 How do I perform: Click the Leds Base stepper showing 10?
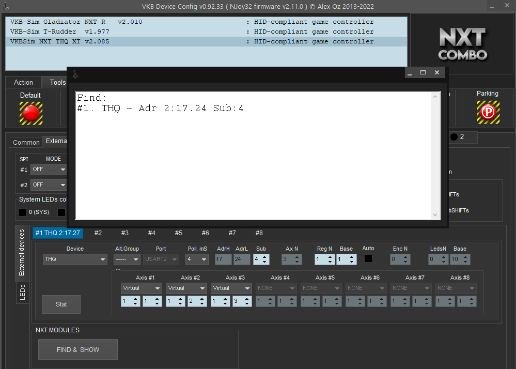[460, 259]
